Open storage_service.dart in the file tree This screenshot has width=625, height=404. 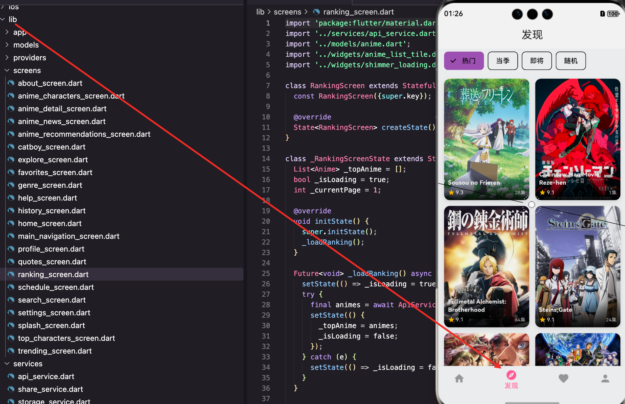click(x=54, y=401)
